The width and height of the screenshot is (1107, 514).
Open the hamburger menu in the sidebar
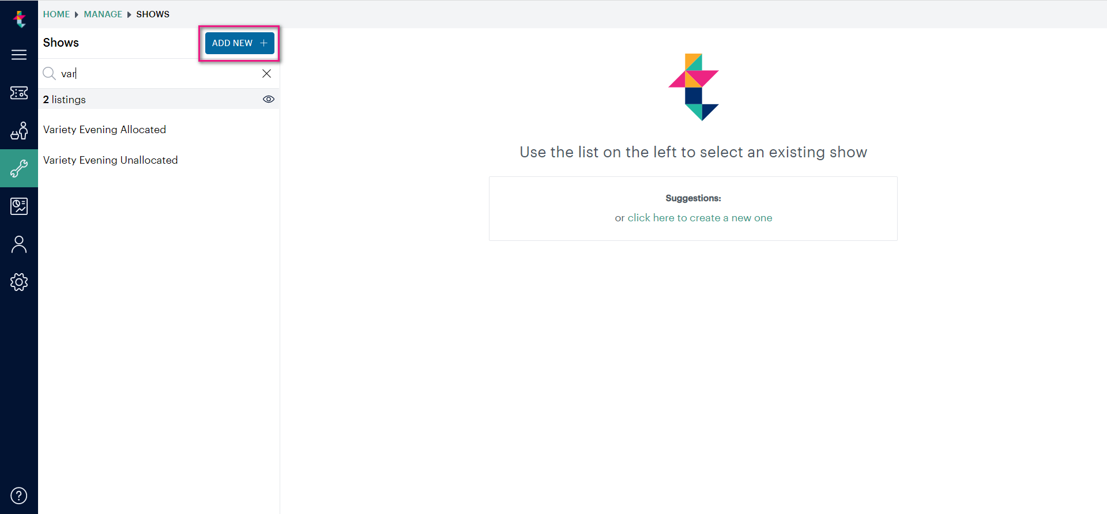[x=19, y=55]
